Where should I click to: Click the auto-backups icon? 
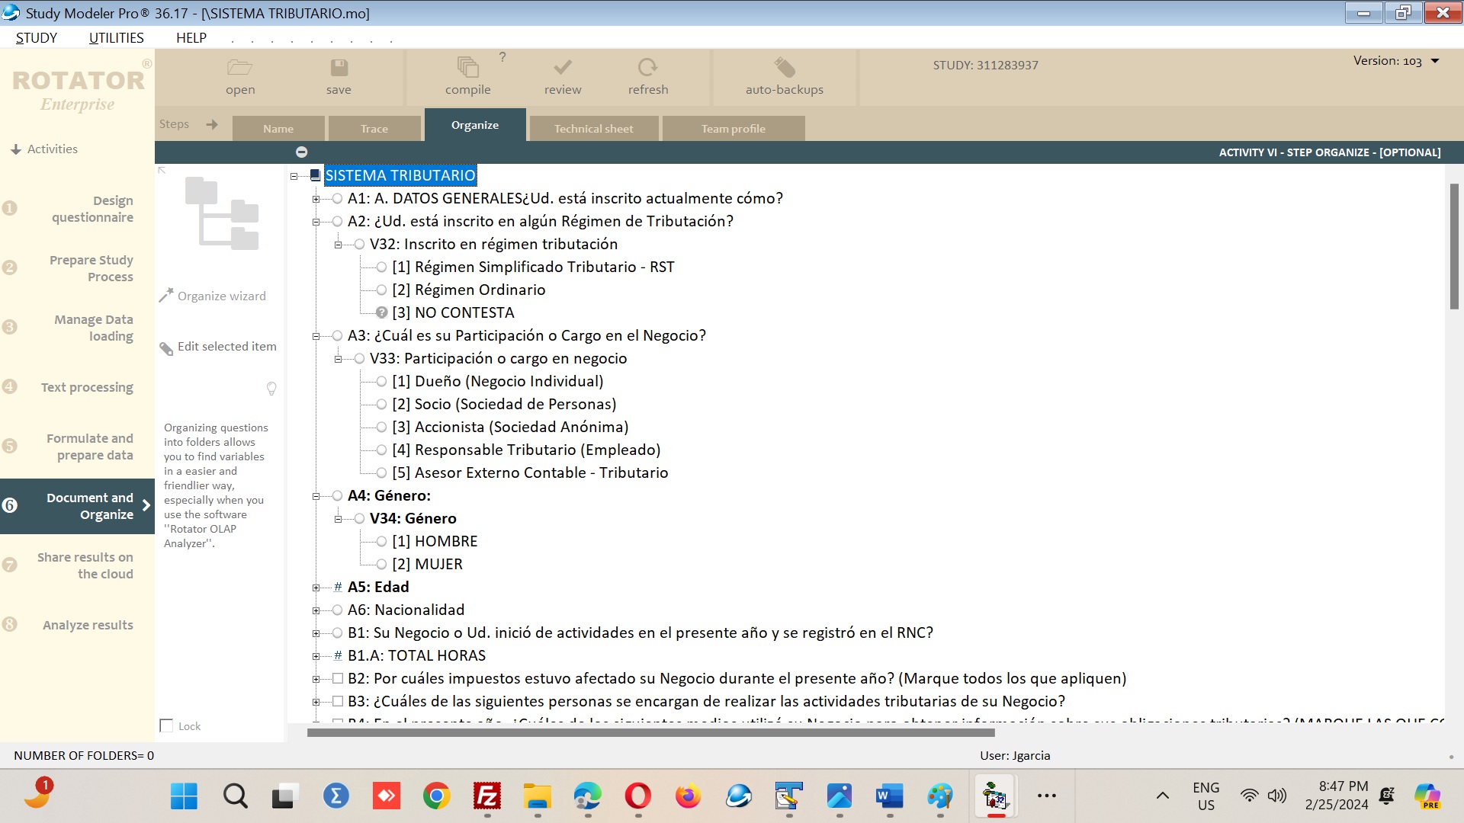click(x=784, y=68)
